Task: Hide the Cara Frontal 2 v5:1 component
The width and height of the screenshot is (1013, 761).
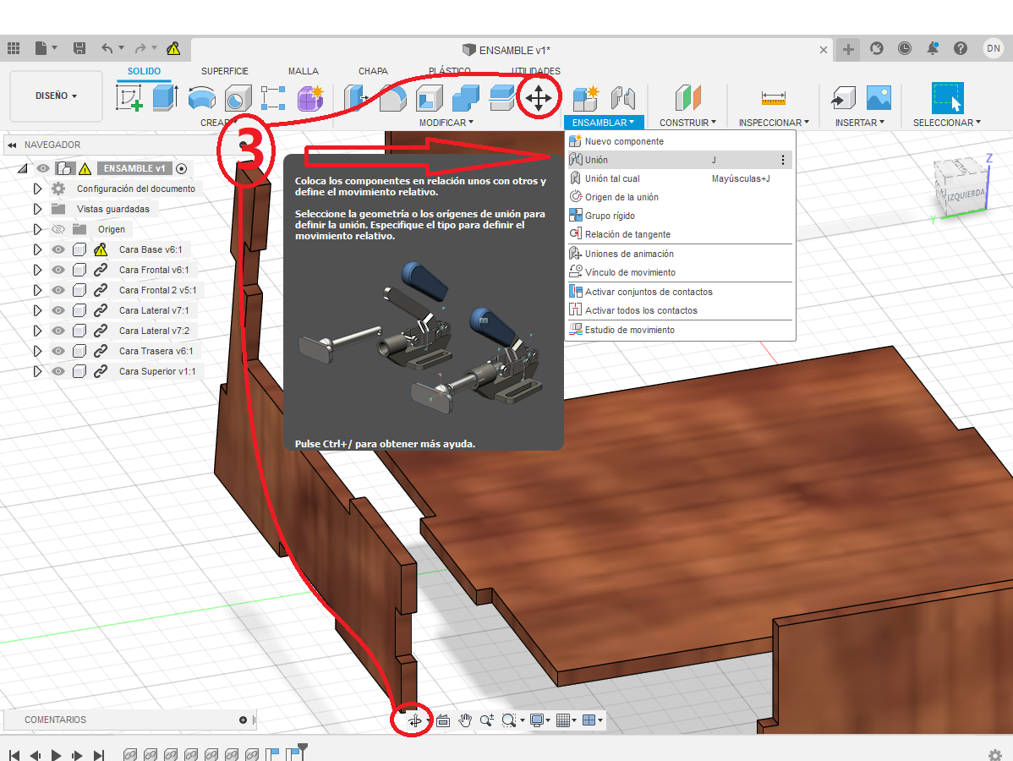Action: pos(58,290)
